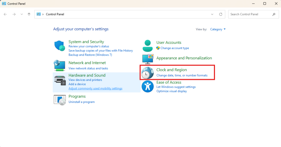
Task: Open Change date, time, or number formats
Action: 182,75
